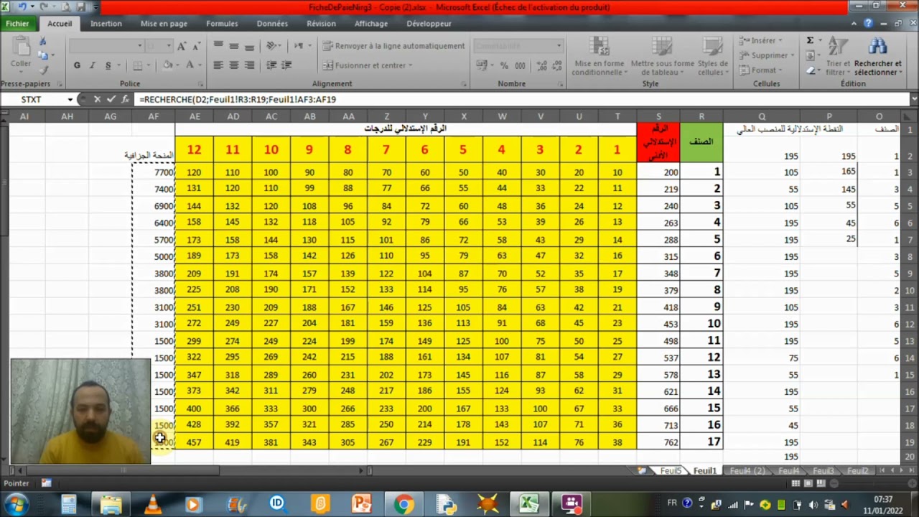This screenshot has height=517, width=919.
Task: Open the font color dropdown arrow
Action: [200, 65]
